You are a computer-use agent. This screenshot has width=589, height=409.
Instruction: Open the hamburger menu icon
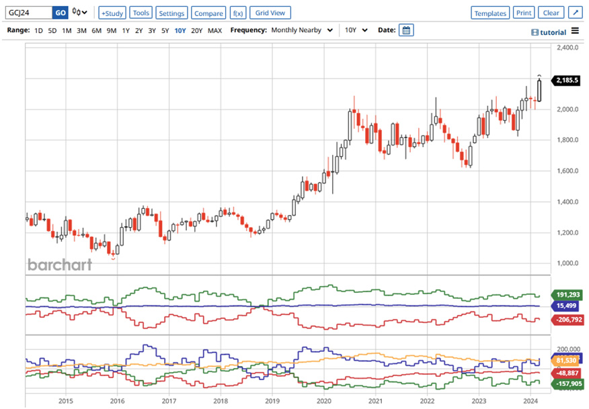575,32
